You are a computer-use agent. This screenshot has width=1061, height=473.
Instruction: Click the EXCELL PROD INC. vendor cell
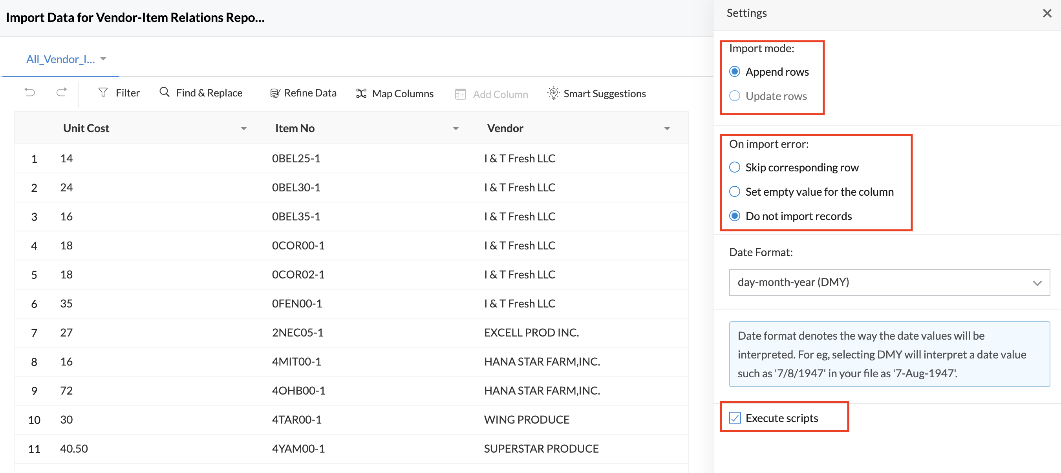[x=531, y=332]
